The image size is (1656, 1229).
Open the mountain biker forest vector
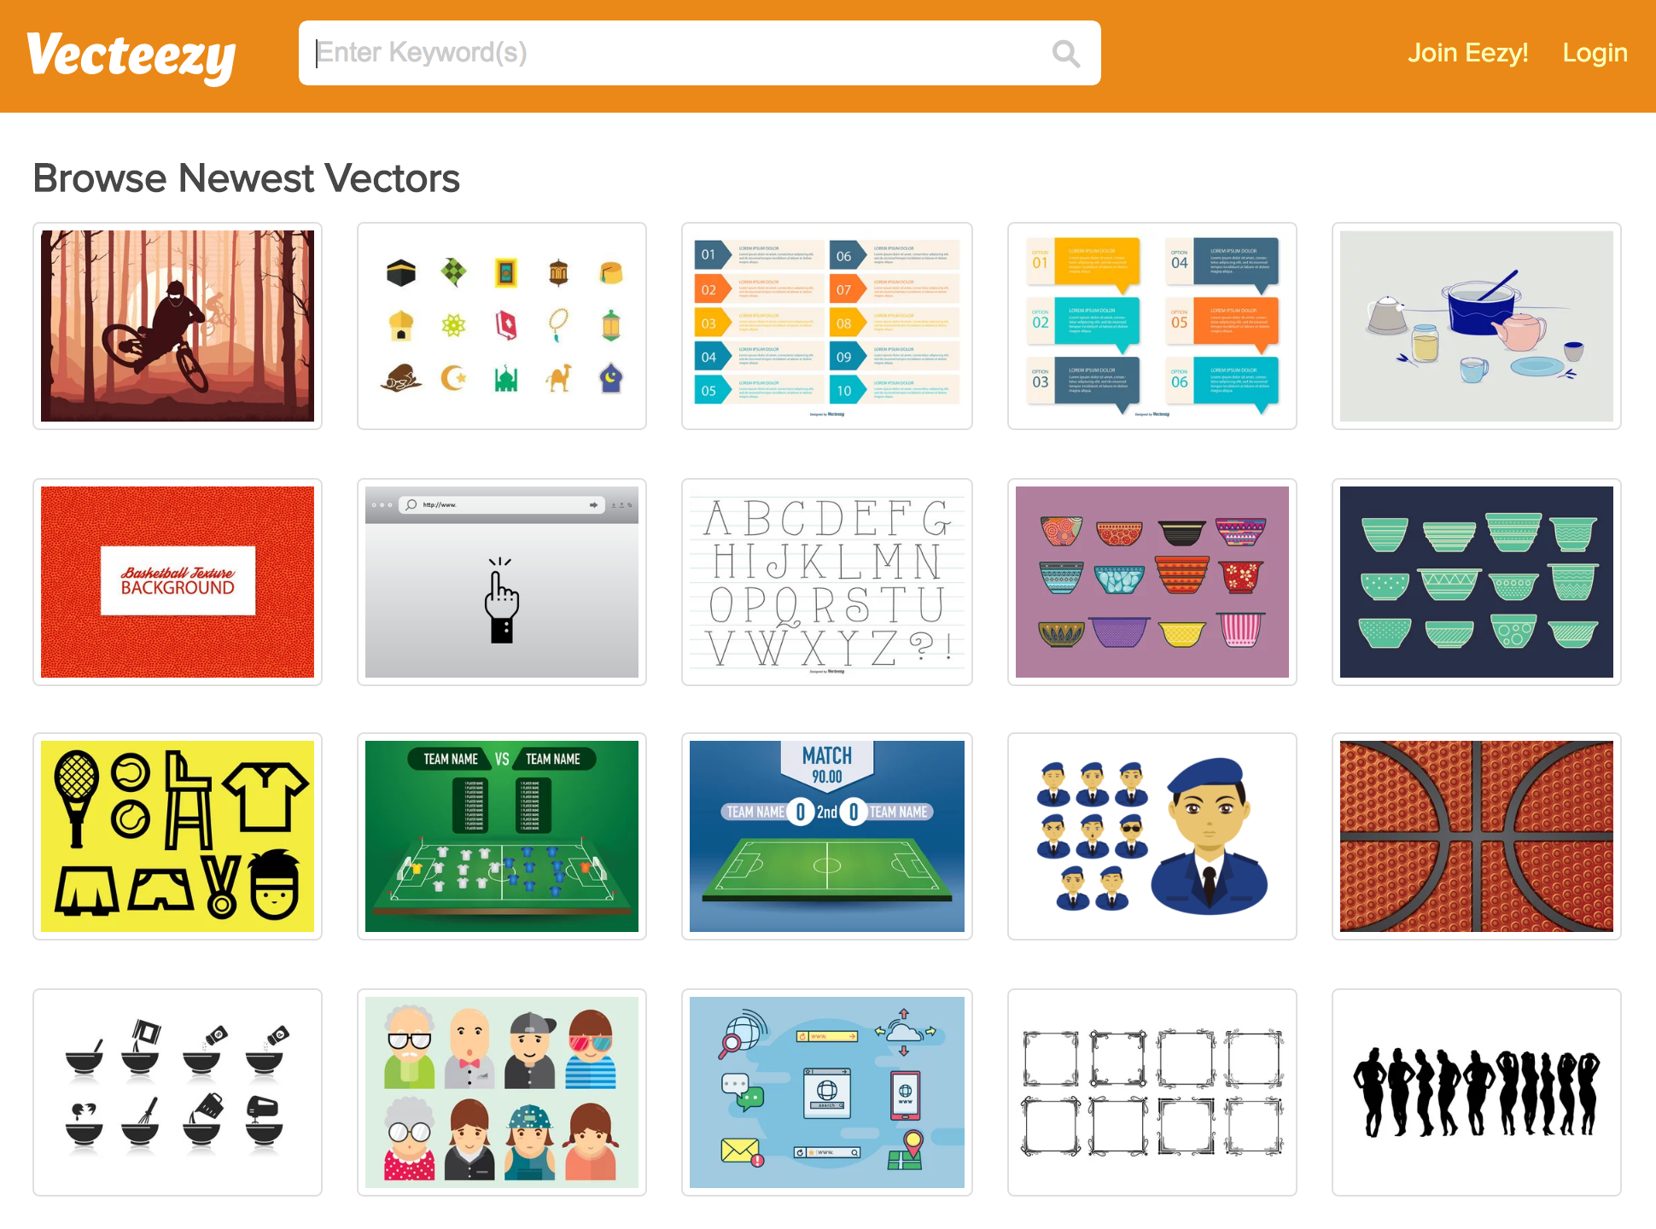coord(178,326)
